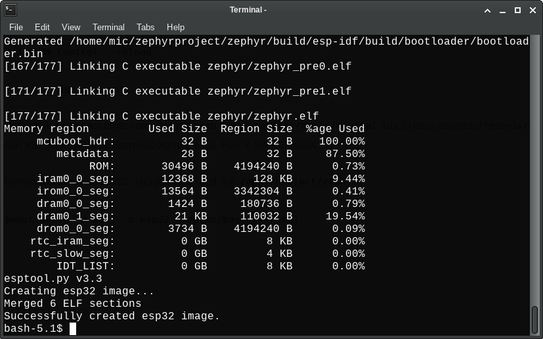Minimize the Terminal window
Image resolution: width=543 pixels, height=339 pixels.
pos(502,10)
